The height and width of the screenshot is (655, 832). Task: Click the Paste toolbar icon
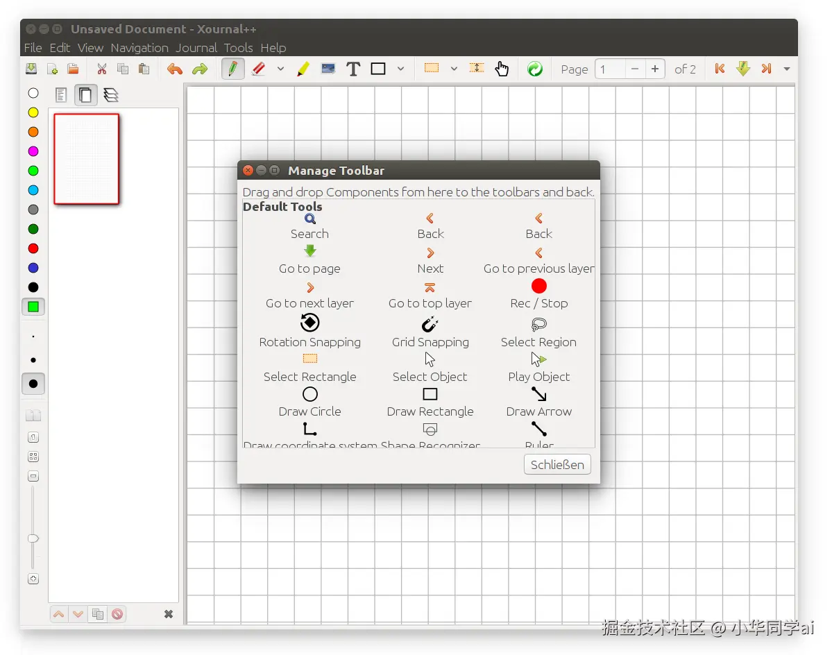coord(143,69)
